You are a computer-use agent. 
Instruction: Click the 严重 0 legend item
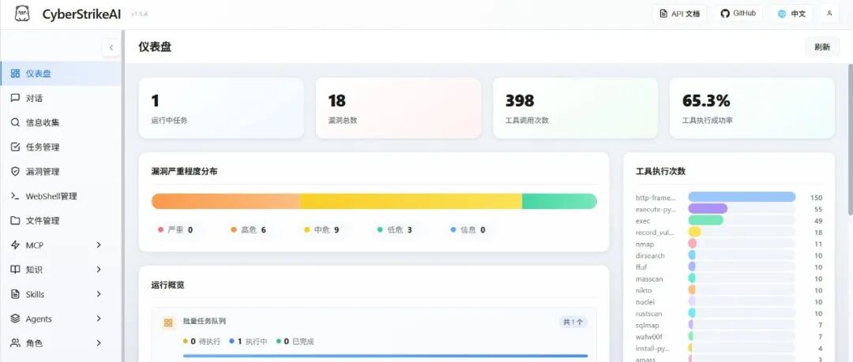point(175,230)
